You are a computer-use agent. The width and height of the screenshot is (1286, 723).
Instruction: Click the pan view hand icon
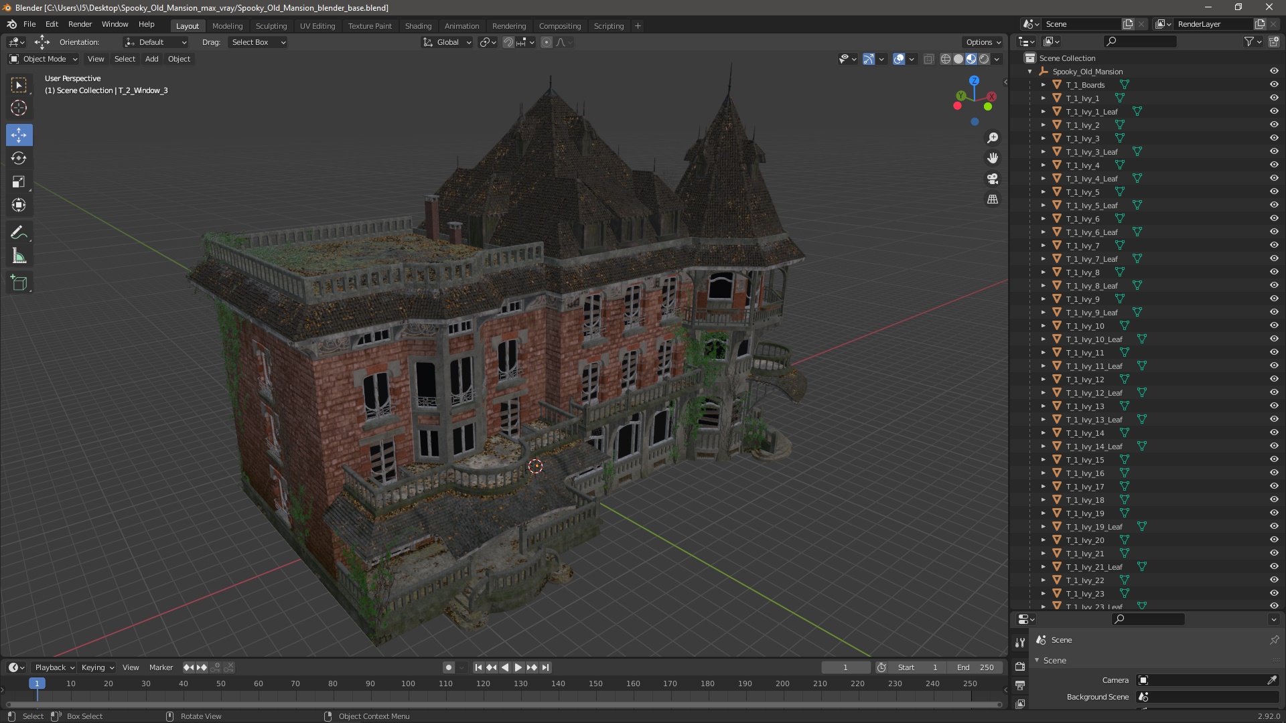click(x=993, y=158)
